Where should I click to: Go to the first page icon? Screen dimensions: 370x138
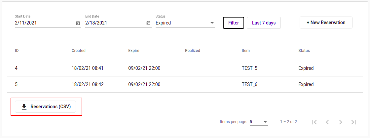coord(314,122)
